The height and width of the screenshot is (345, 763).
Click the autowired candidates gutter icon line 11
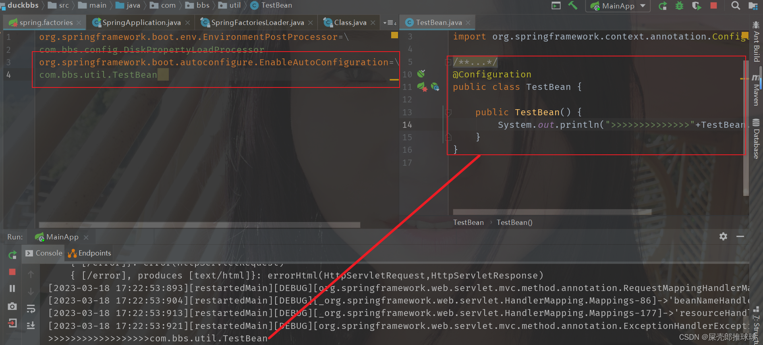tap(435, 87)
